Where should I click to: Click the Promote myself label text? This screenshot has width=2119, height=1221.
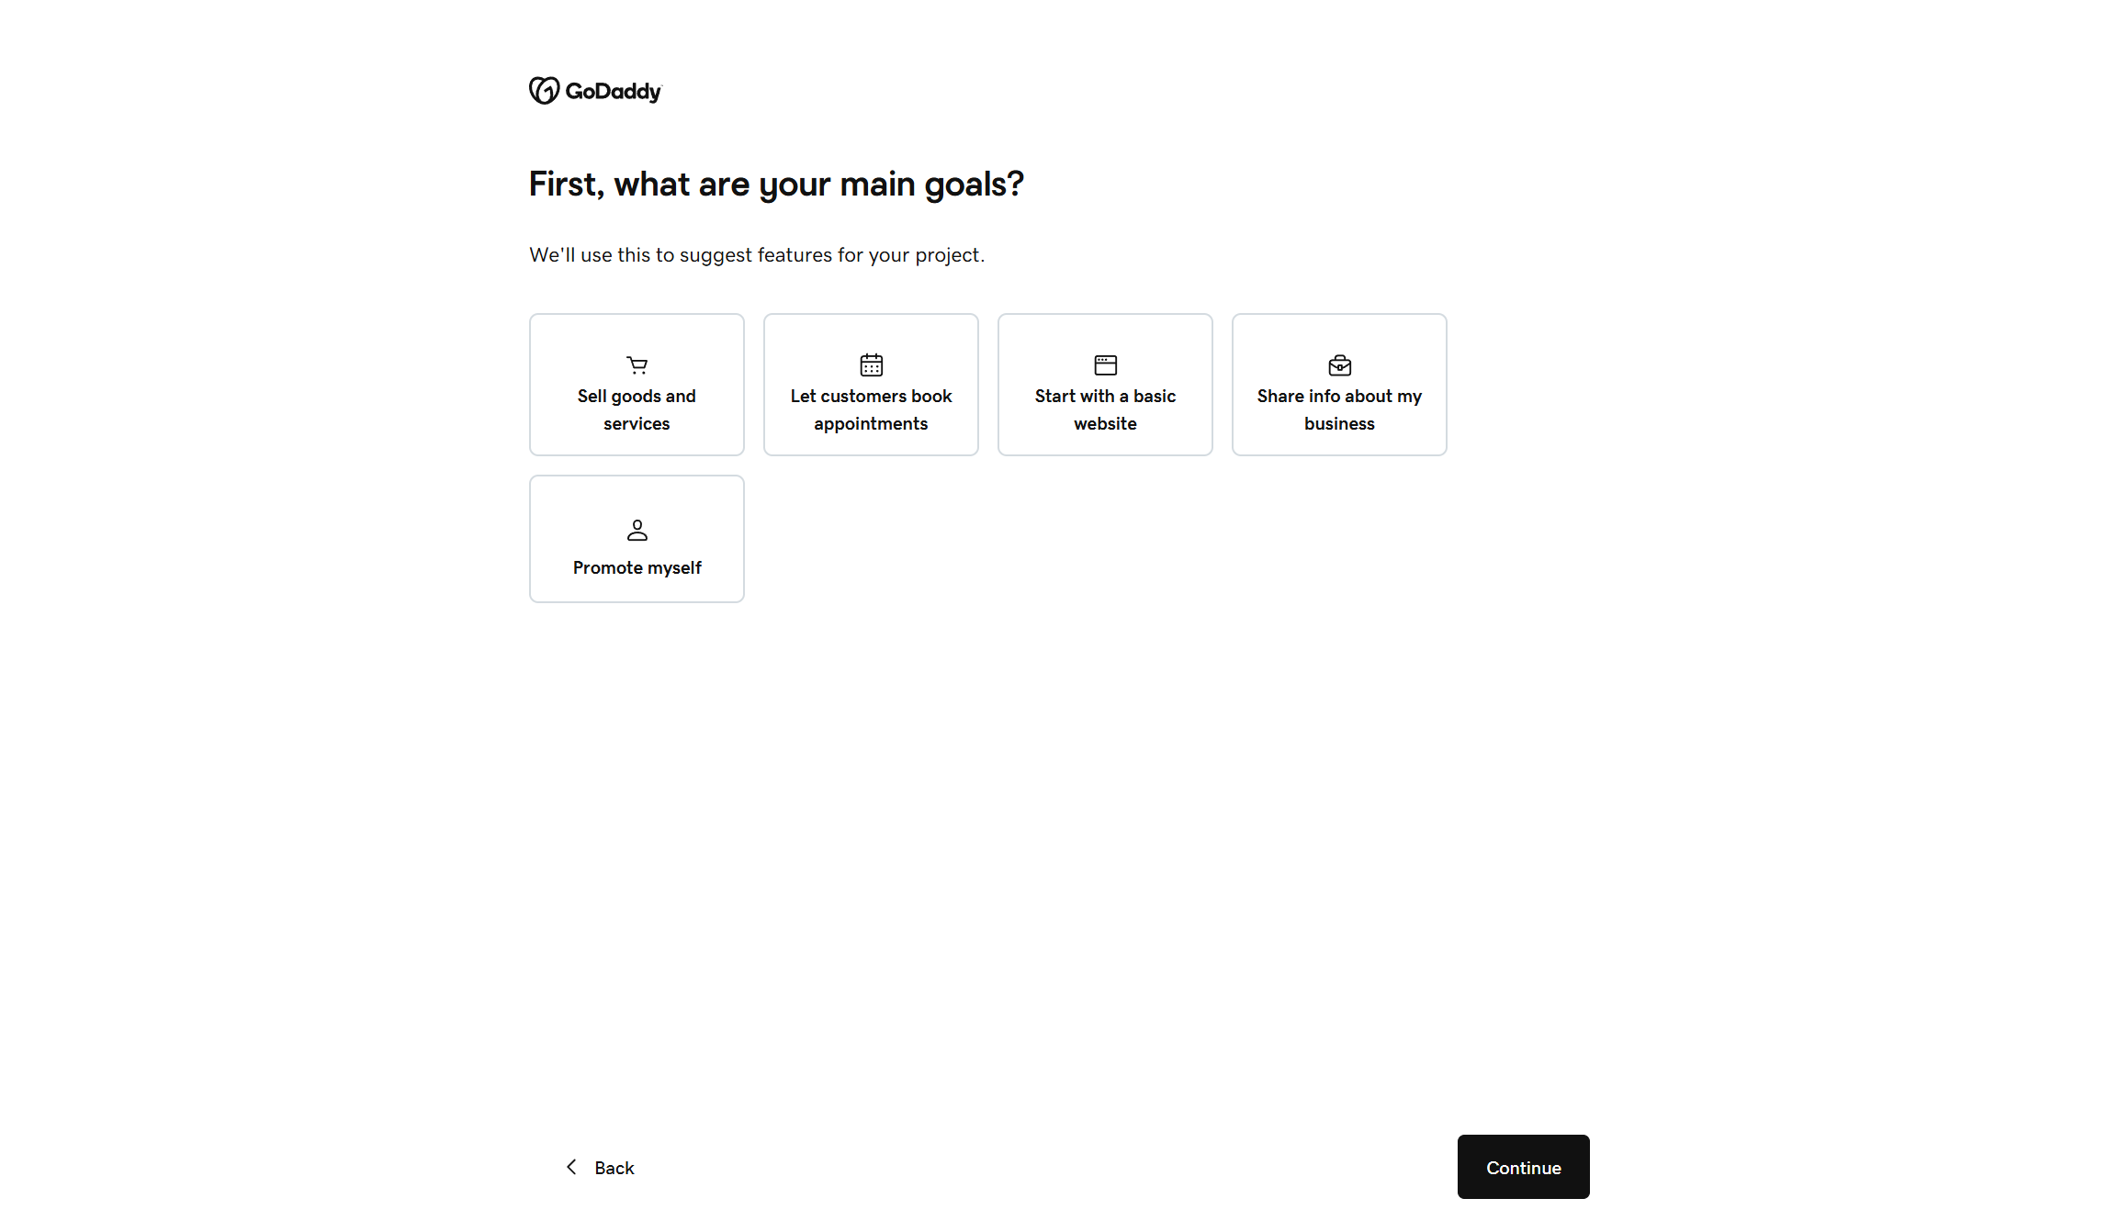(x=637, y=567)
